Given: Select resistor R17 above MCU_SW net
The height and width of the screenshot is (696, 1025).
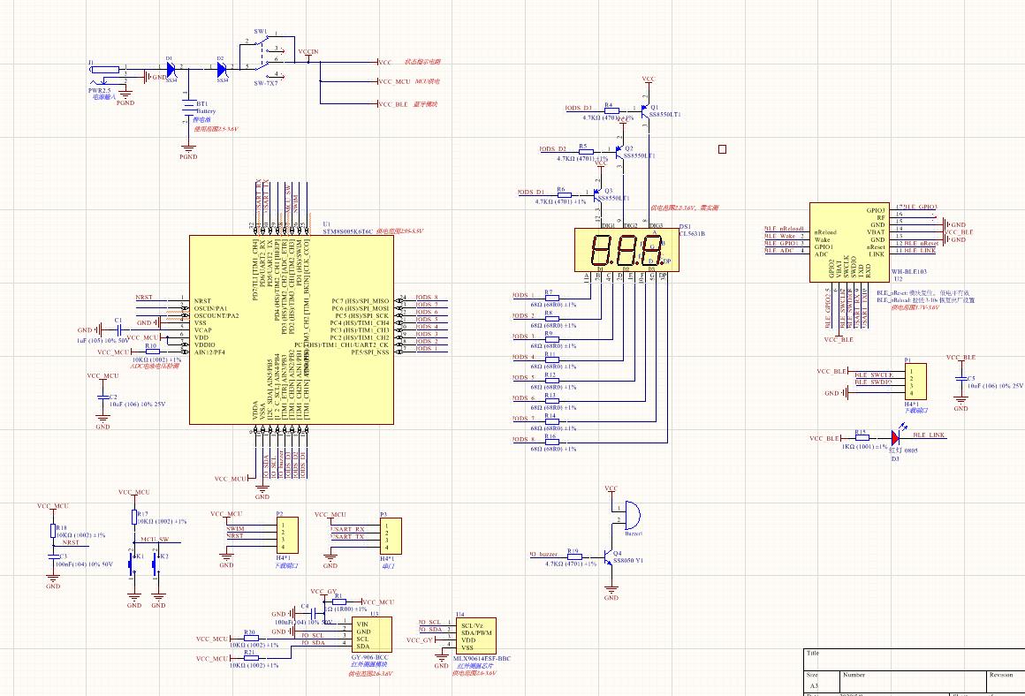Looking at the screenshot, I should point(134,518).
